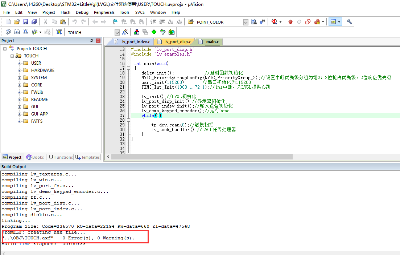Enable or disable the current breakpoint

tap(299, 21)
